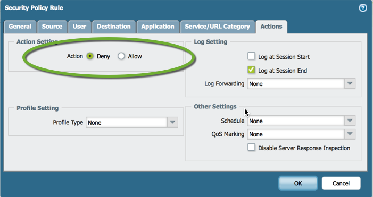Click inside the Schedule field
Screen dimensions: 373x197
[x=296, y=121]
